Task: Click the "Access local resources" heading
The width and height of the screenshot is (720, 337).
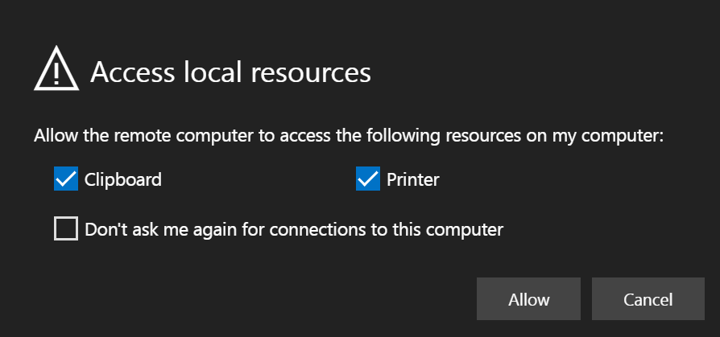Action: pos(230,72)
